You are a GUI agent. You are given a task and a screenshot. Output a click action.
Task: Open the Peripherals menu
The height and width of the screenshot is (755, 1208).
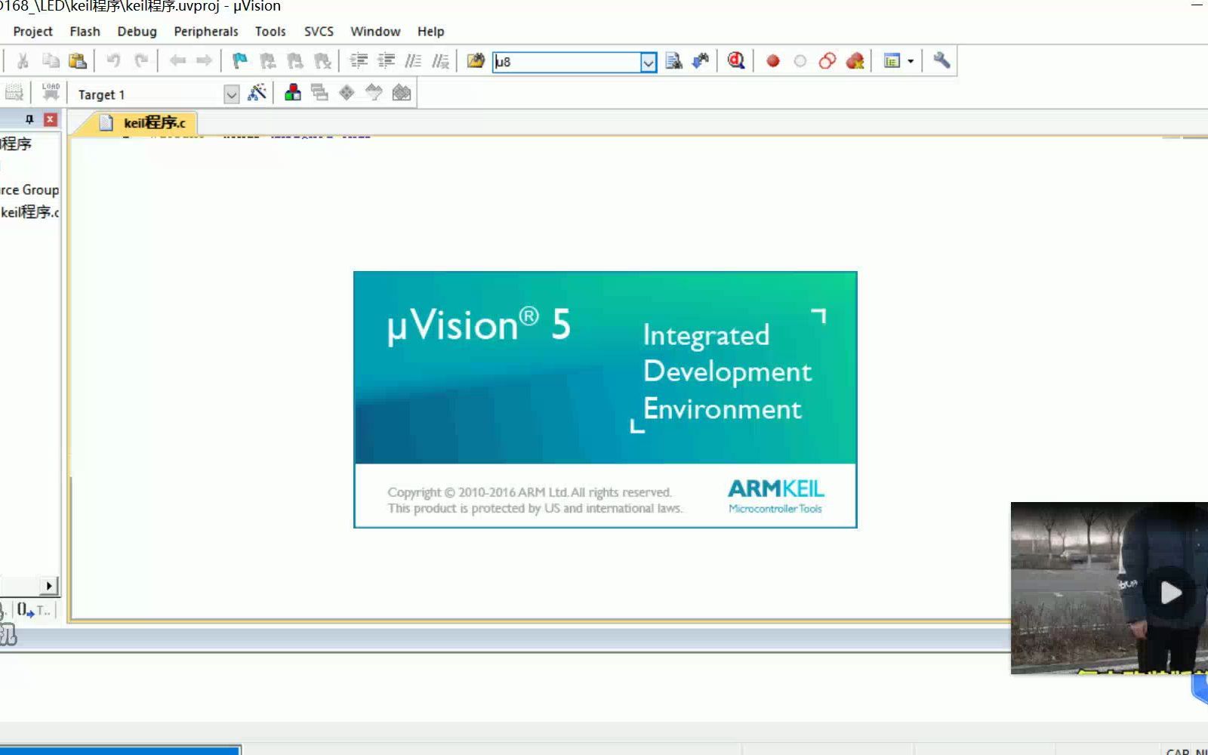(205, 32)
